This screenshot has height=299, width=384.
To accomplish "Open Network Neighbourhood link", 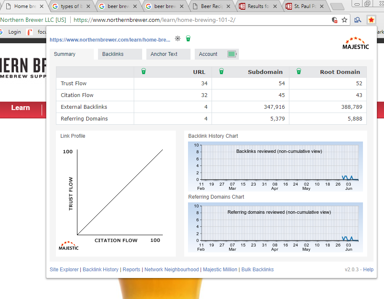I will (172, 270).
